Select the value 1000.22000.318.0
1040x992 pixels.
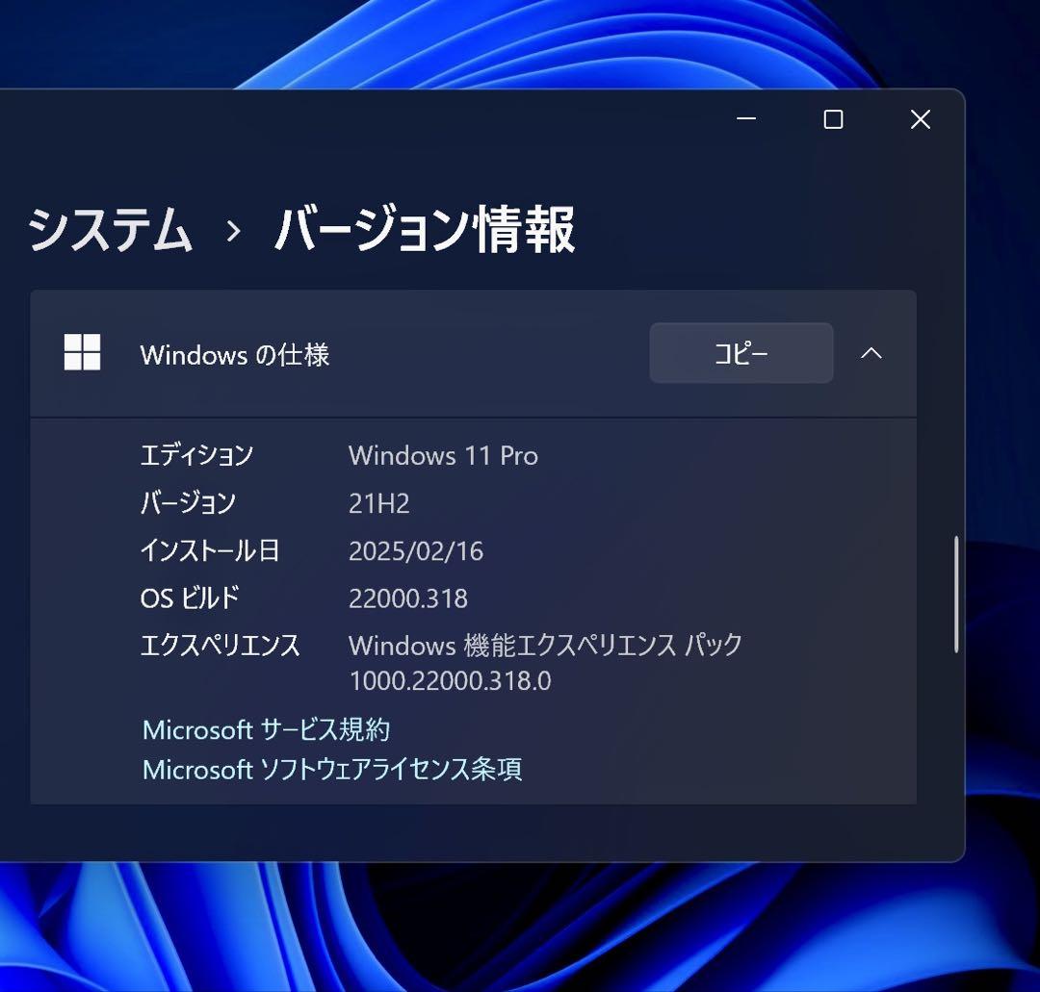(x=450, y=681)
